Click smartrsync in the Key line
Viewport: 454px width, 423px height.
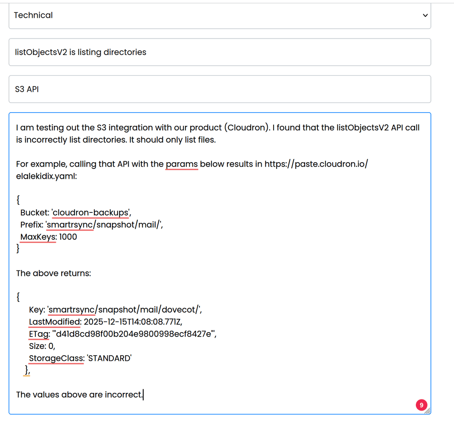[x=71, y=309]
